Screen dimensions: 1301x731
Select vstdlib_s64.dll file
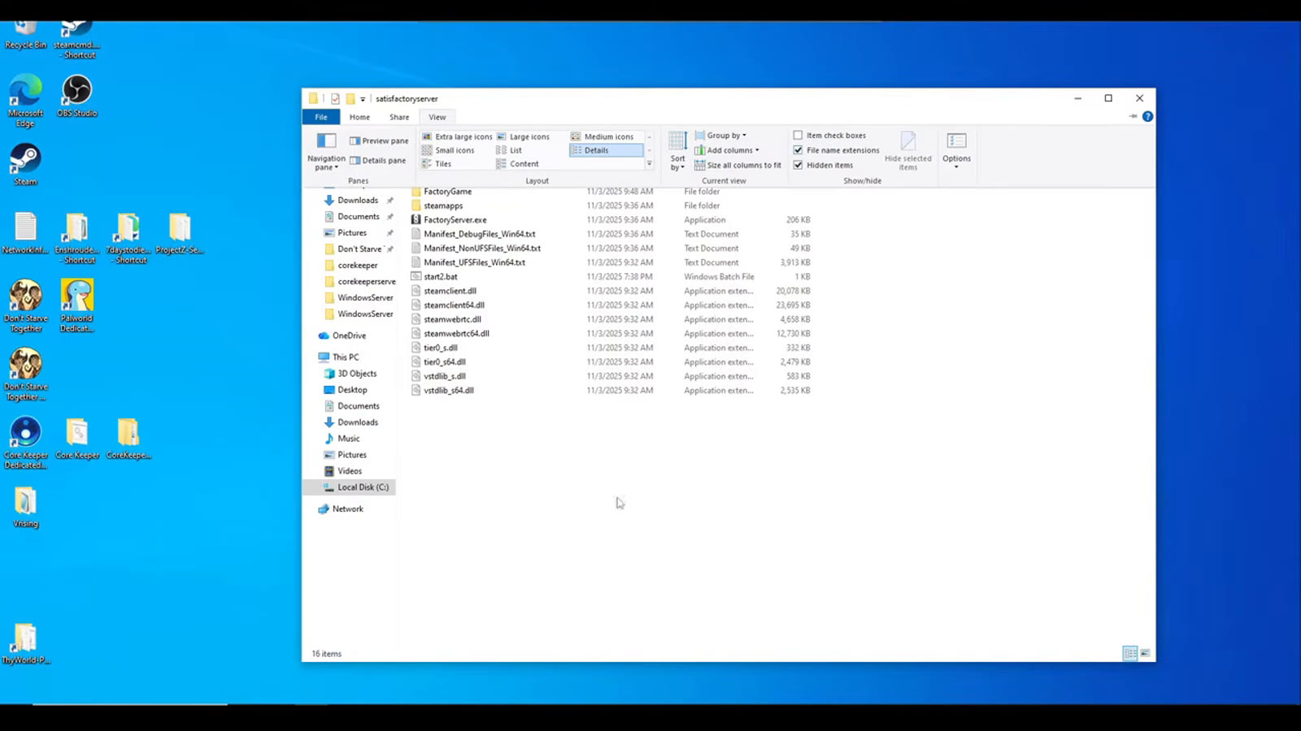pos(442,391)
